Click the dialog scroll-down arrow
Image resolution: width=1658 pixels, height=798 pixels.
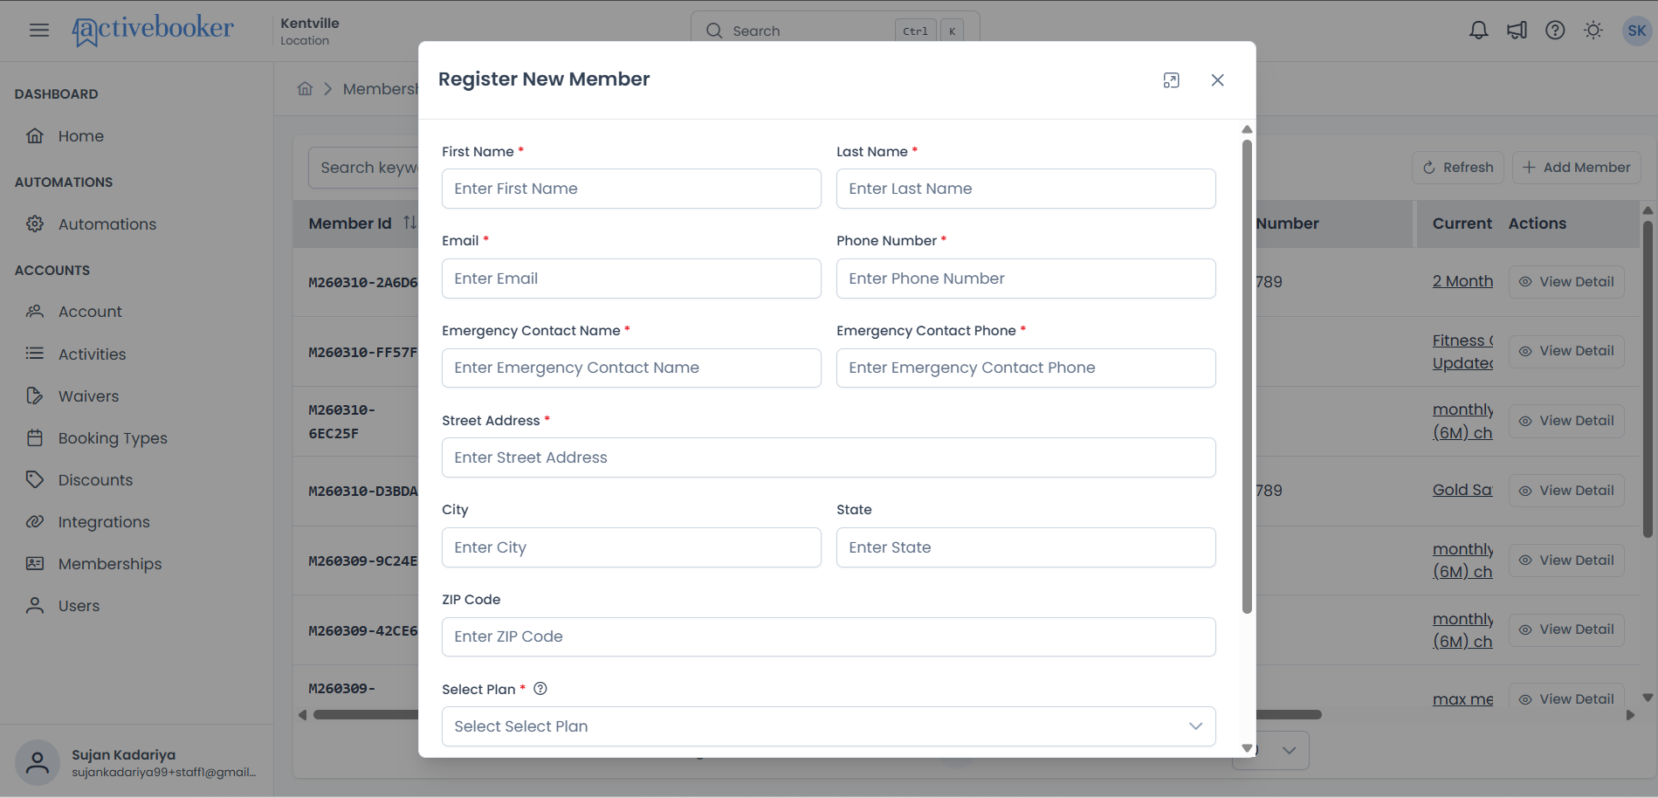[1247, 748]
